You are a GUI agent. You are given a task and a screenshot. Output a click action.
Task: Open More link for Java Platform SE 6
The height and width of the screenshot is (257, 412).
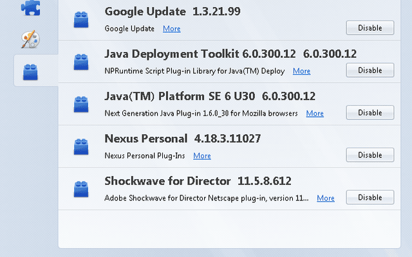(x=315, y=113)
